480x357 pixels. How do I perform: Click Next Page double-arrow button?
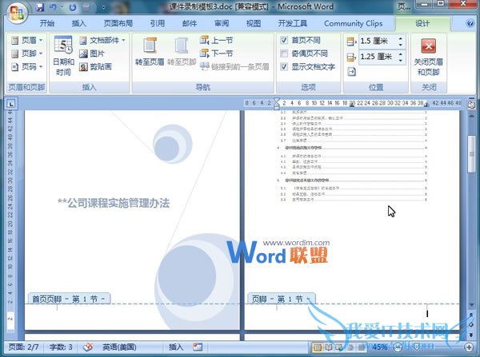pos(471,335)
